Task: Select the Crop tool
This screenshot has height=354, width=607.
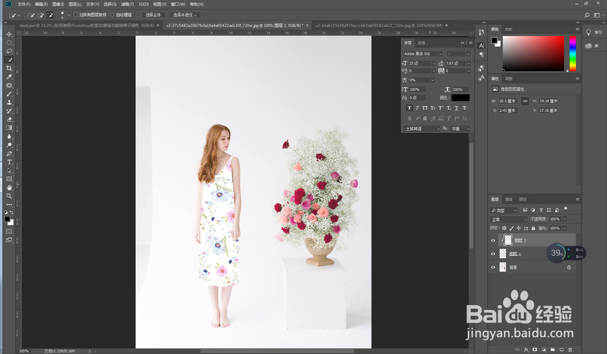Action: point(9,68)
